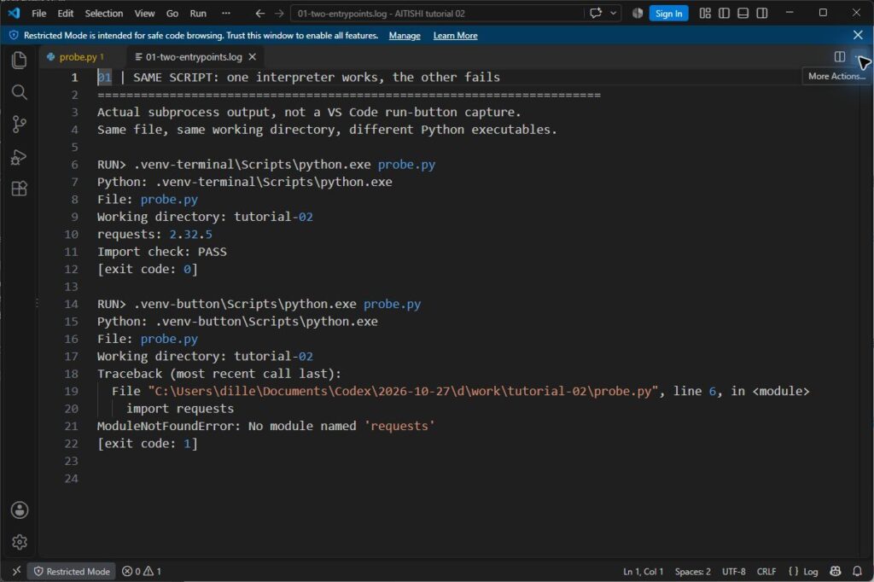Show errors and warnings in the status bar
Image resolution: width=874 pixels, height=582 pixels.
(x=142, y=571)
